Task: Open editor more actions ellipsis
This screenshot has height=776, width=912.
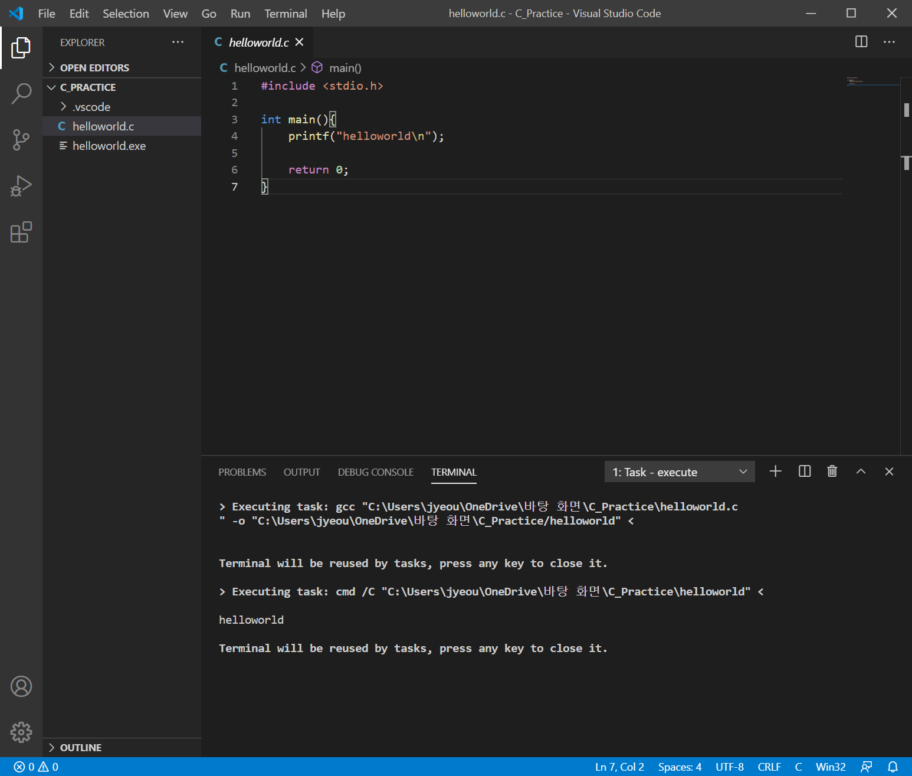Action: (x=889, y=41)
